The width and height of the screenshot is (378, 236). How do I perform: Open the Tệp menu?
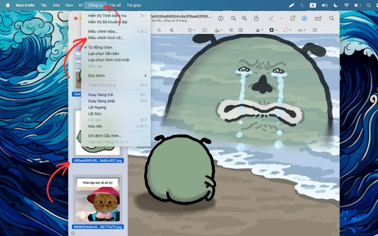click(43, 5)
